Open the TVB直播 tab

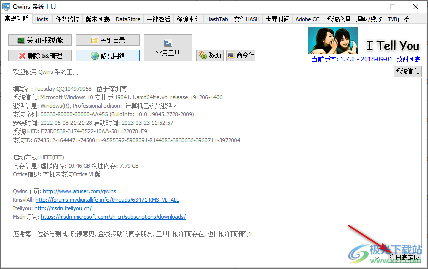(x=398, y=19)
